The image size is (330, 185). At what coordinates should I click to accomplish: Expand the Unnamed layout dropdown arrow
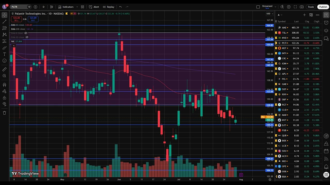coord(275,7)
